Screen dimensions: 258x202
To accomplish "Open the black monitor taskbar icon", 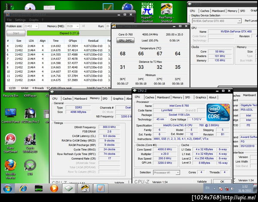I will tap(39, 188).
